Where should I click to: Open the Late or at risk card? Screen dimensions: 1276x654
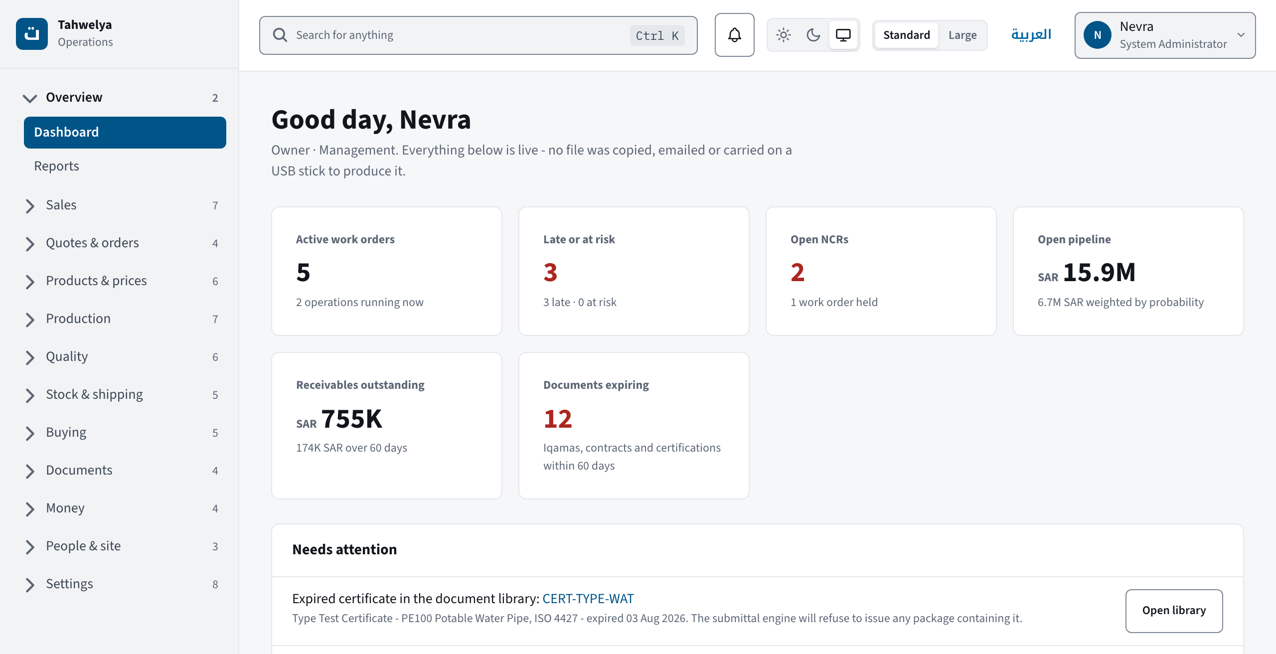click(634, 271)
